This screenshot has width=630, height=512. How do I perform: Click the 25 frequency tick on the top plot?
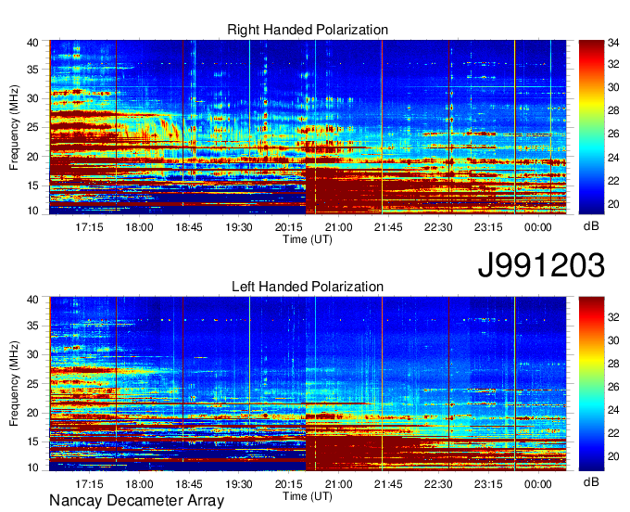click(x=32, y=127)
